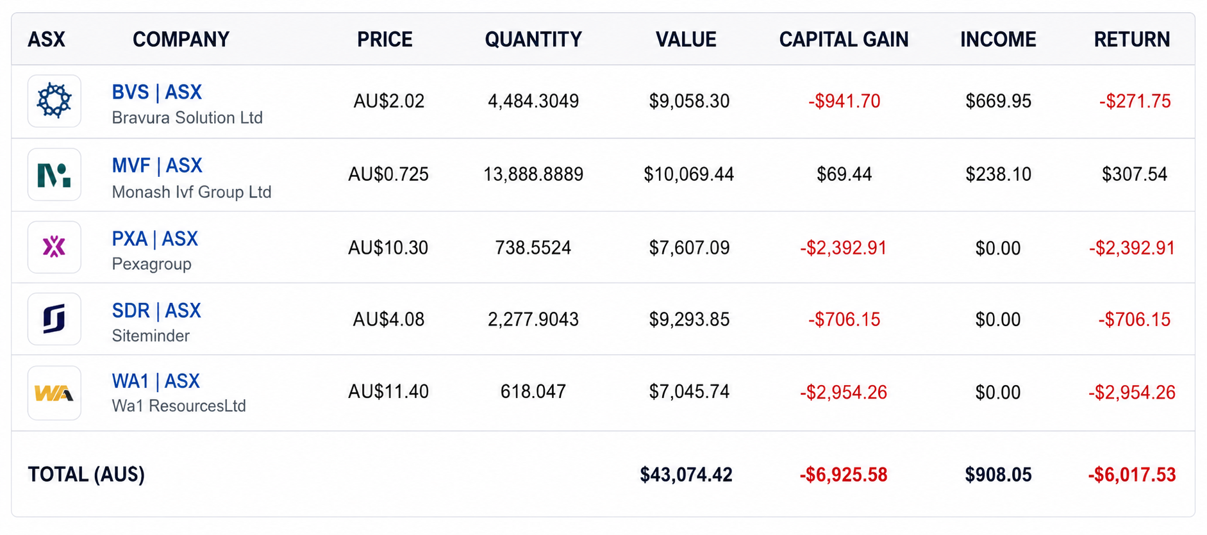This screenshot has width=1207, height=535.
Task: Click the $7,045.74 value cell
Action: (x=689, y=391)
